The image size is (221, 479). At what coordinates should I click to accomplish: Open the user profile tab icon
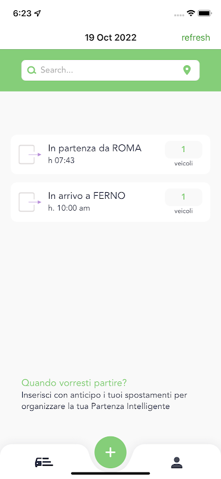(x=176, y=462)
